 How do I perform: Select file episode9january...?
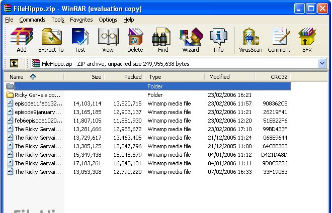tap(148, 112)
